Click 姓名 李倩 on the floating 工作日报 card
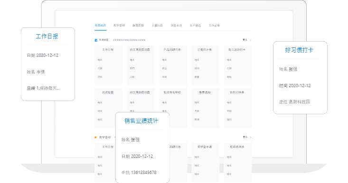The width and height of the screenshot is (348, 183). point(36,72)
